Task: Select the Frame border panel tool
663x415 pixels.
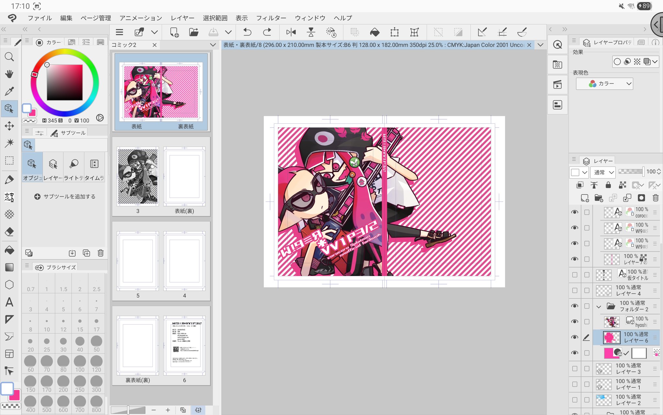Action: point(9,354)
